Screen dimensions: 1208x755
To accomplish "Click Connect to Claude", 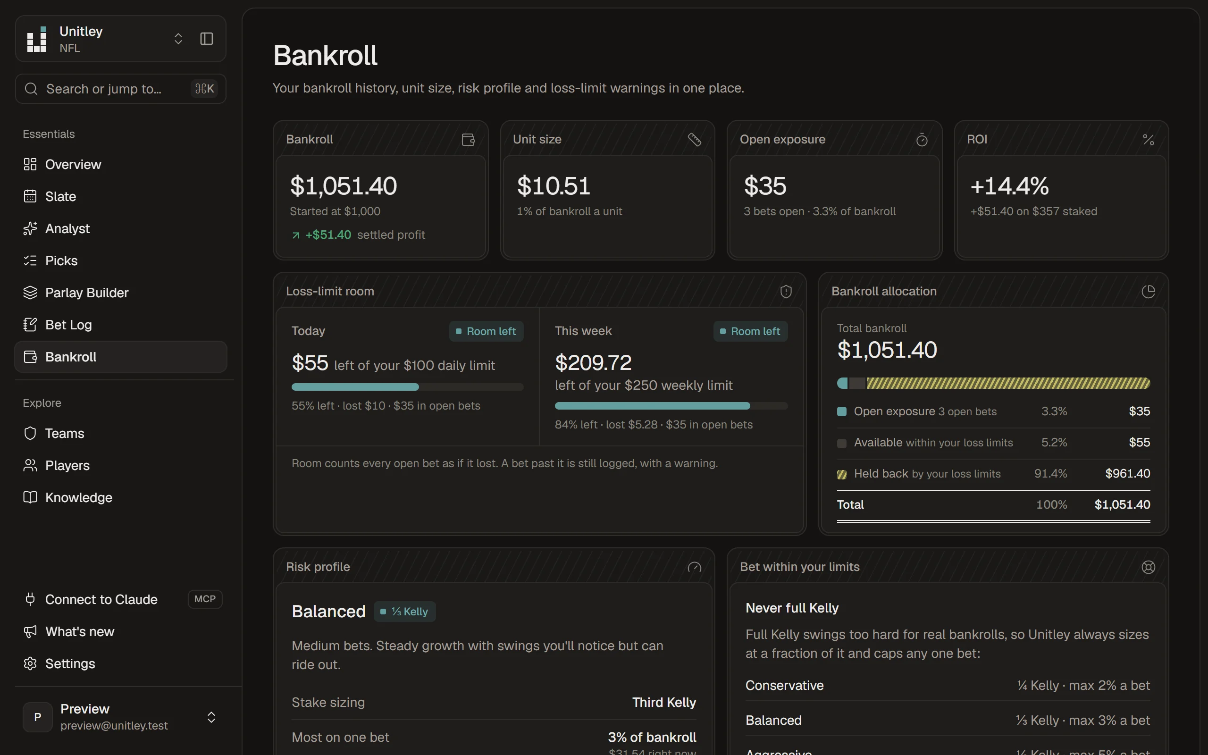I will coord(121,599).
